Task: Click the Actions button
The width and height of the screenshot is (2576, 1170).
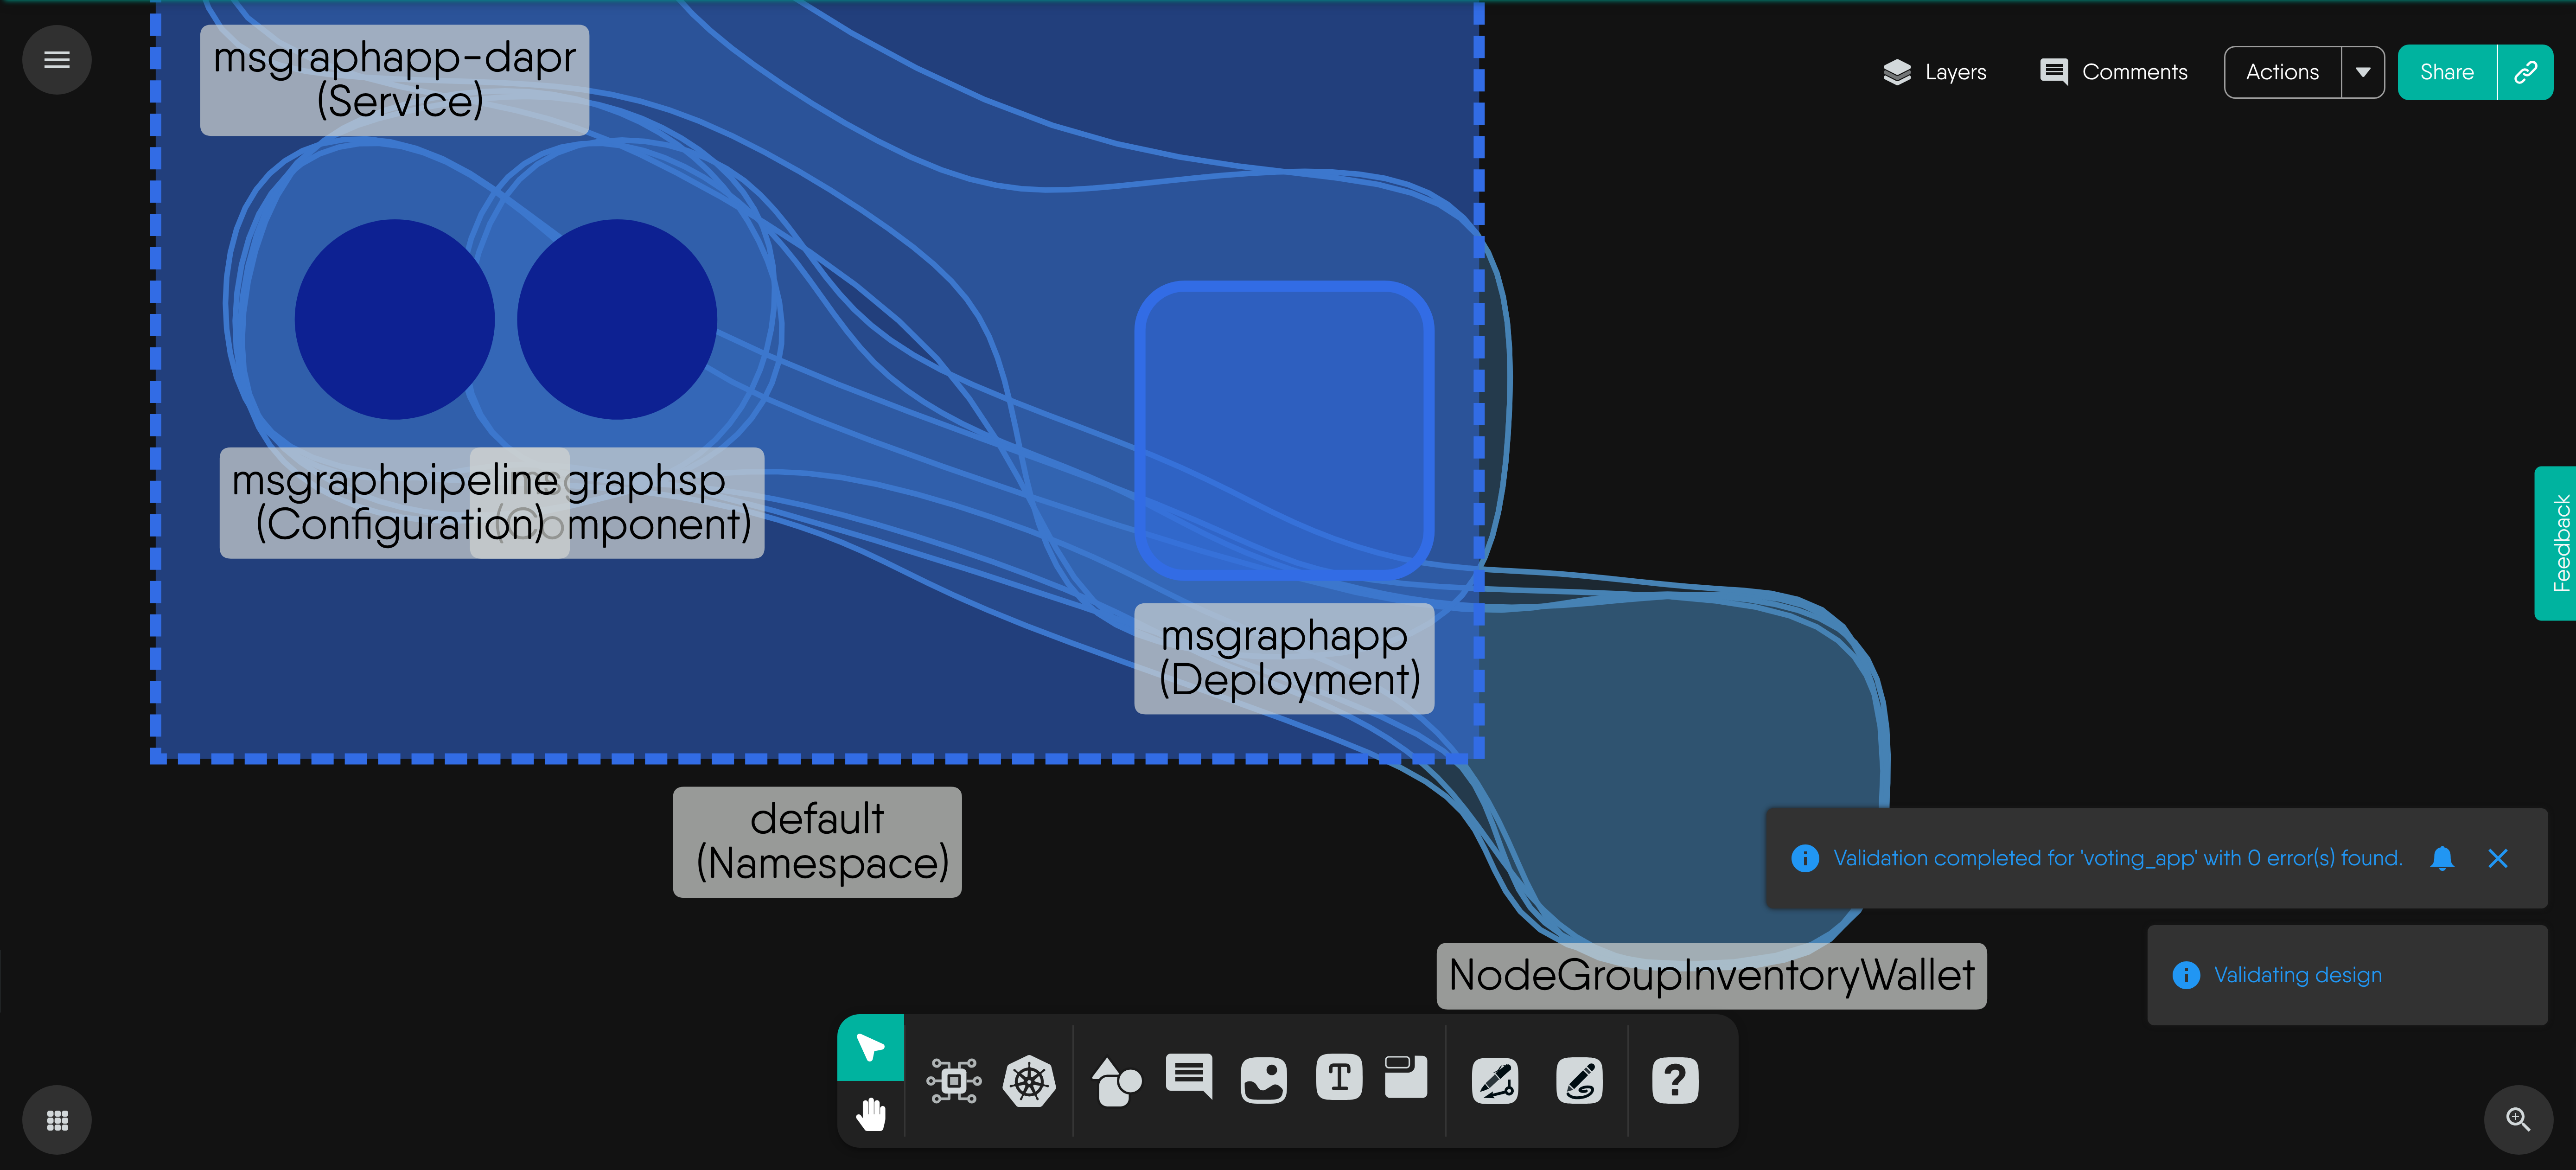Action: click(x=2282, y=72)
